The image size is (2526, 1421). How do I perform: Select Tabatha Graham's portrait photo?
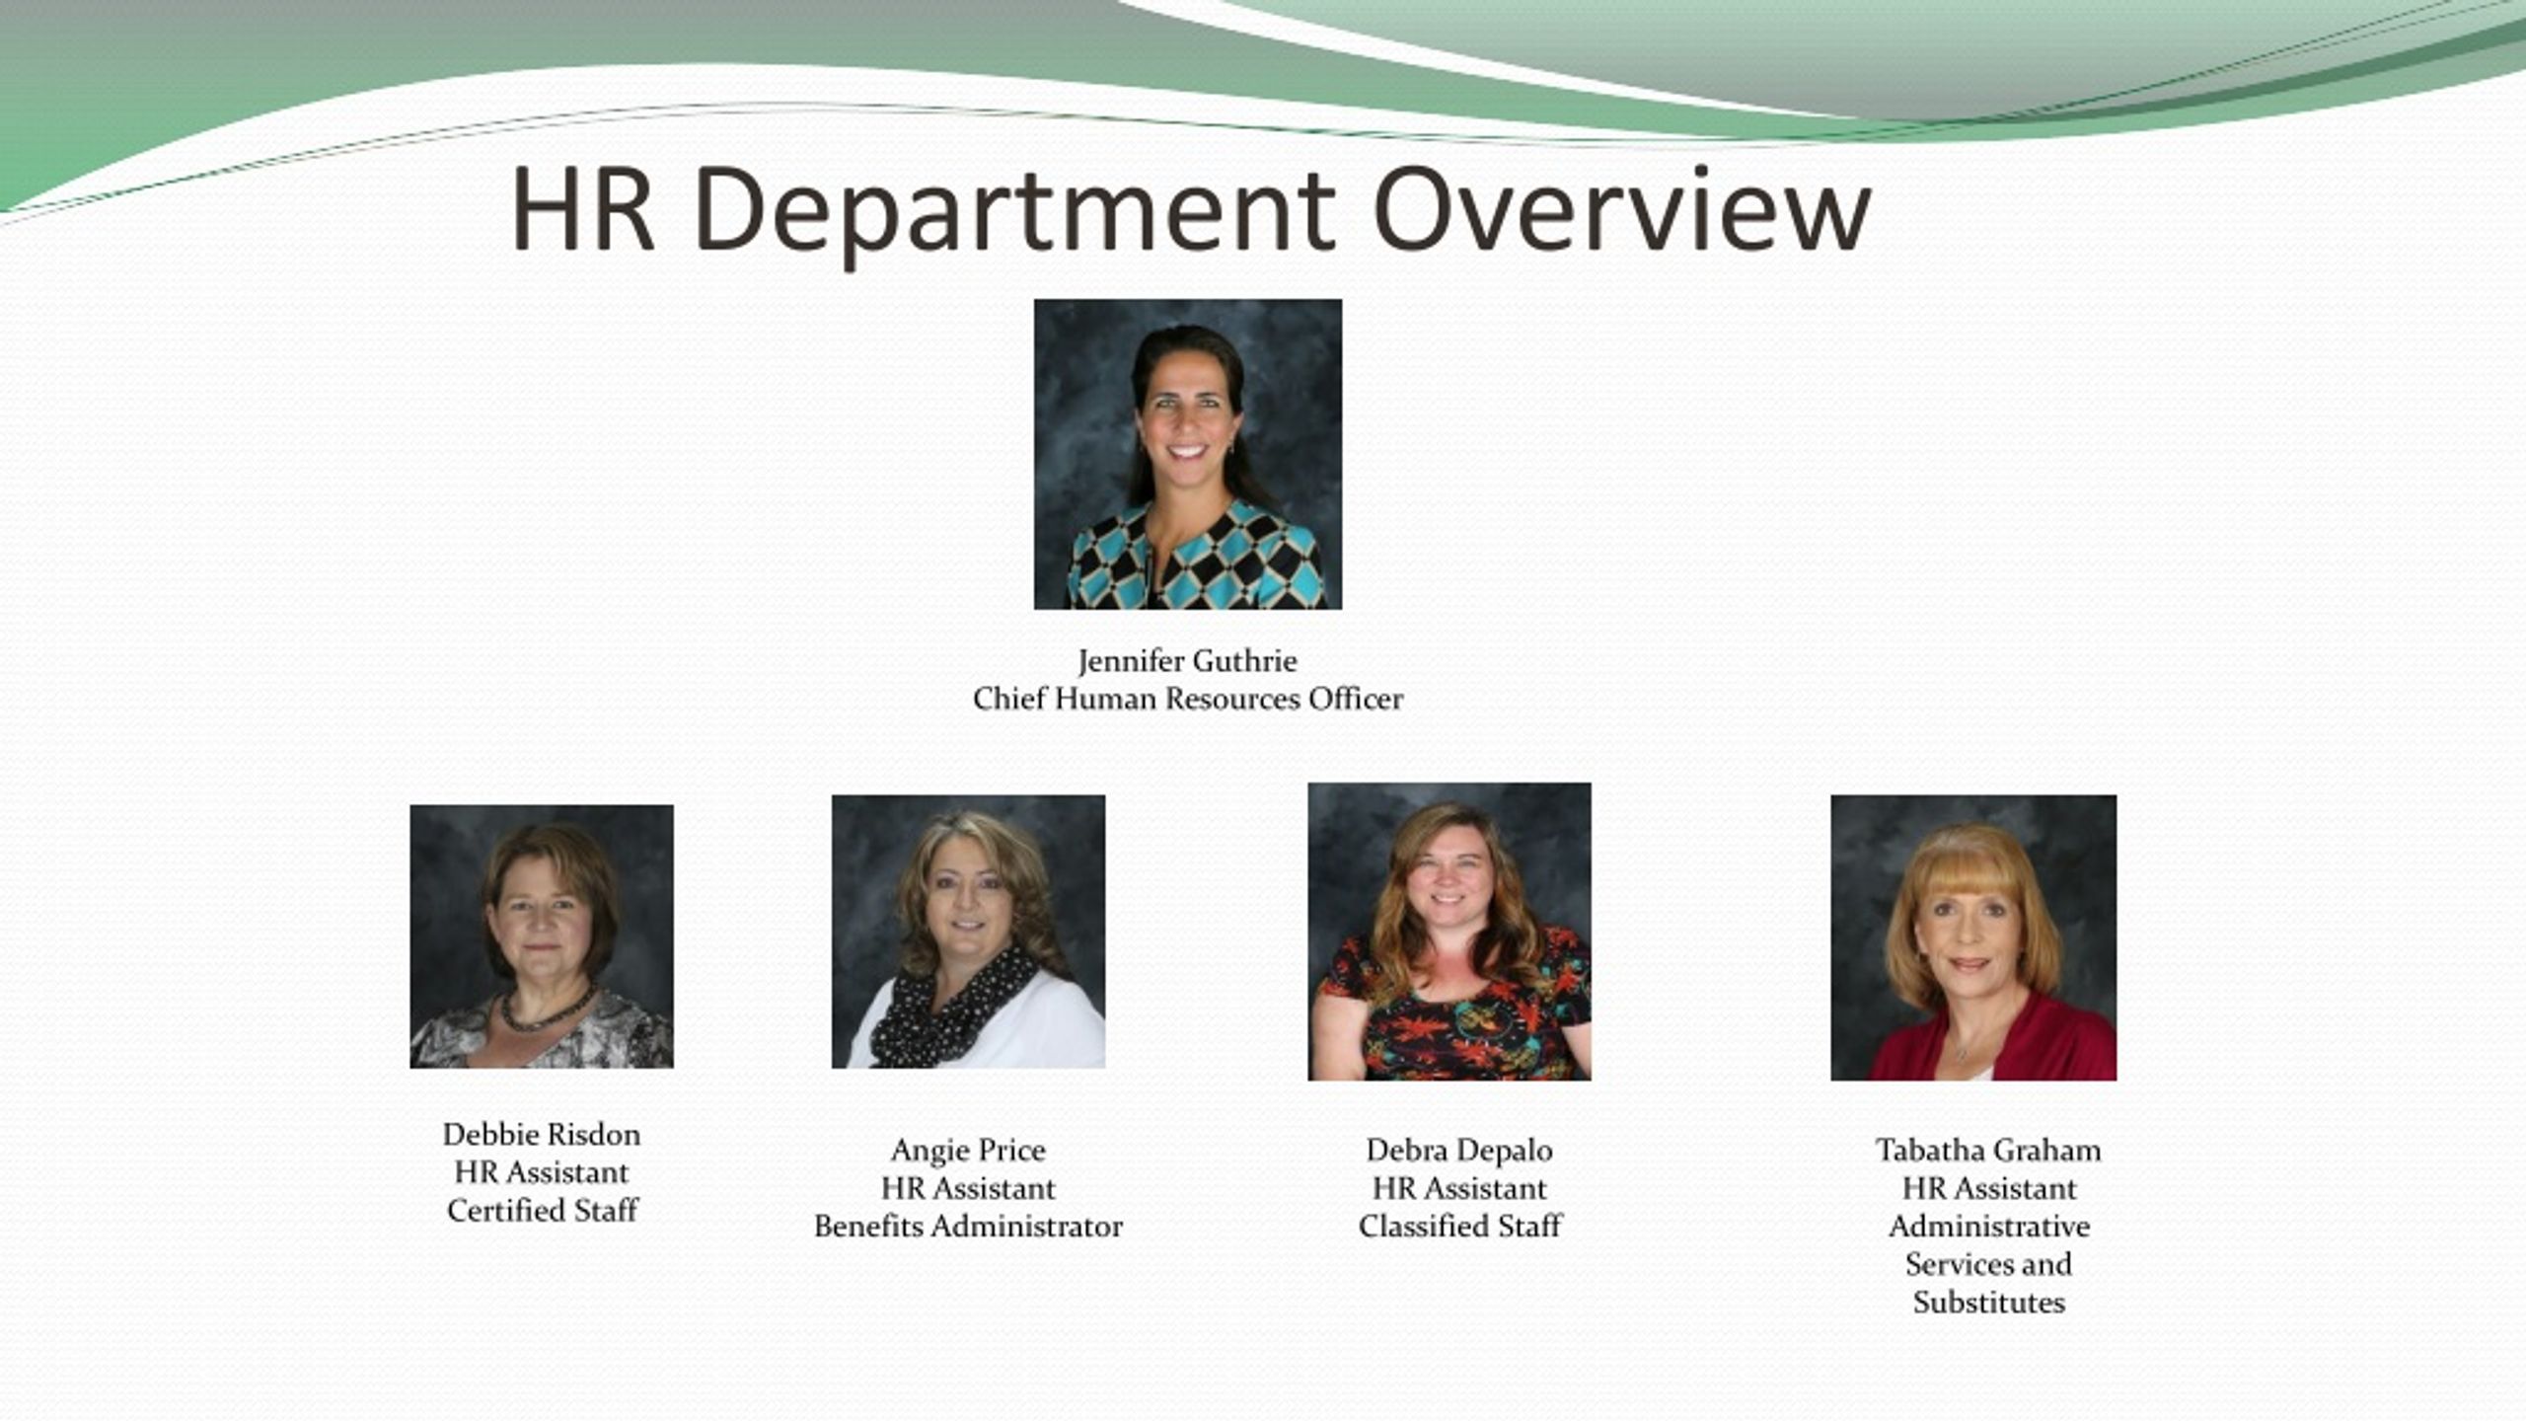click(x=1973, y=937)
